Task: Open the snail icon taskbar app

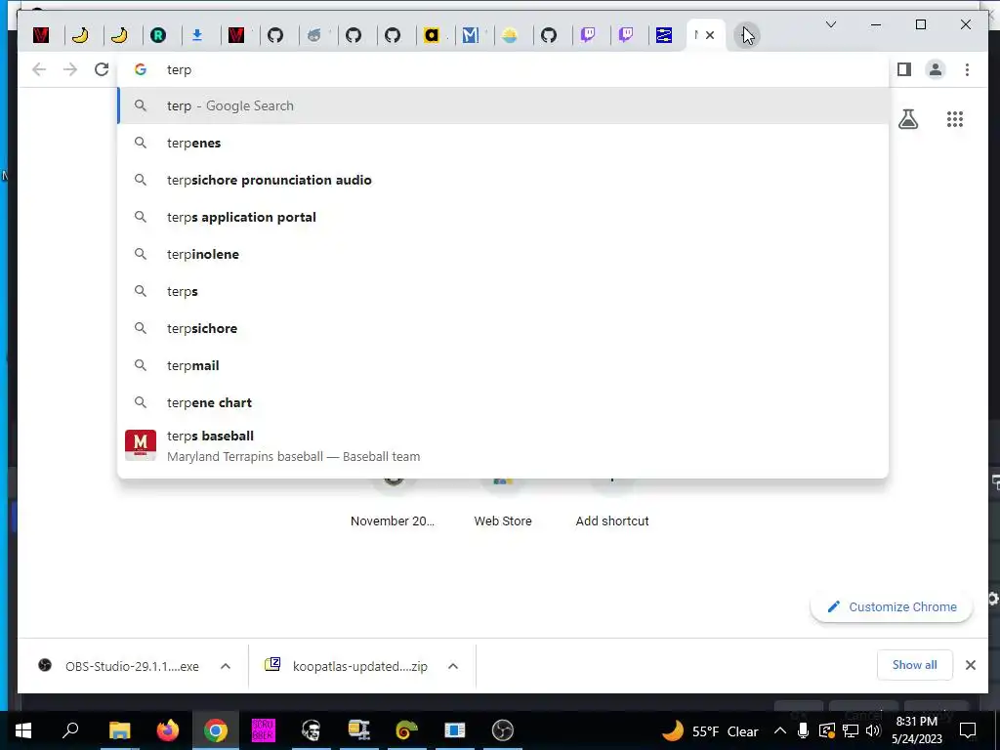Action: point(407,730)
